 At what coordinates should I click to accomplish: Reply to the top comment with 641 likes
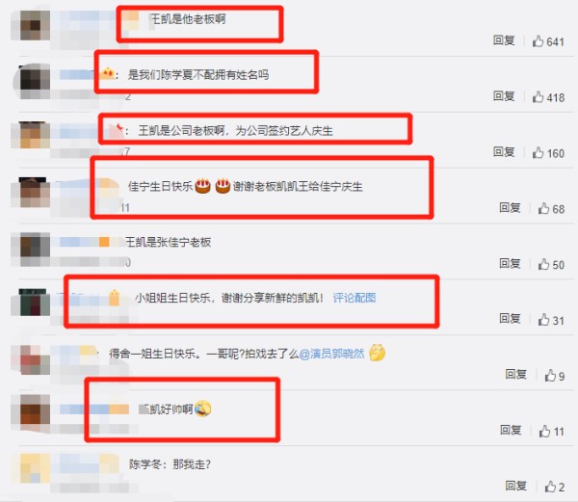(x=504, y=40)
